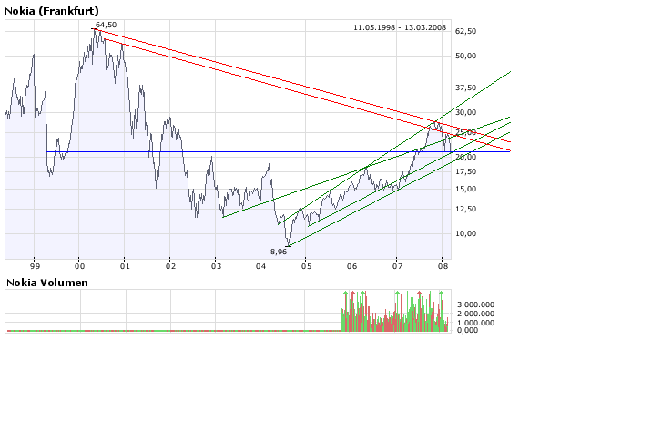
Task: Click the 15,00 price axis label
Action: (x=466, y=189)
